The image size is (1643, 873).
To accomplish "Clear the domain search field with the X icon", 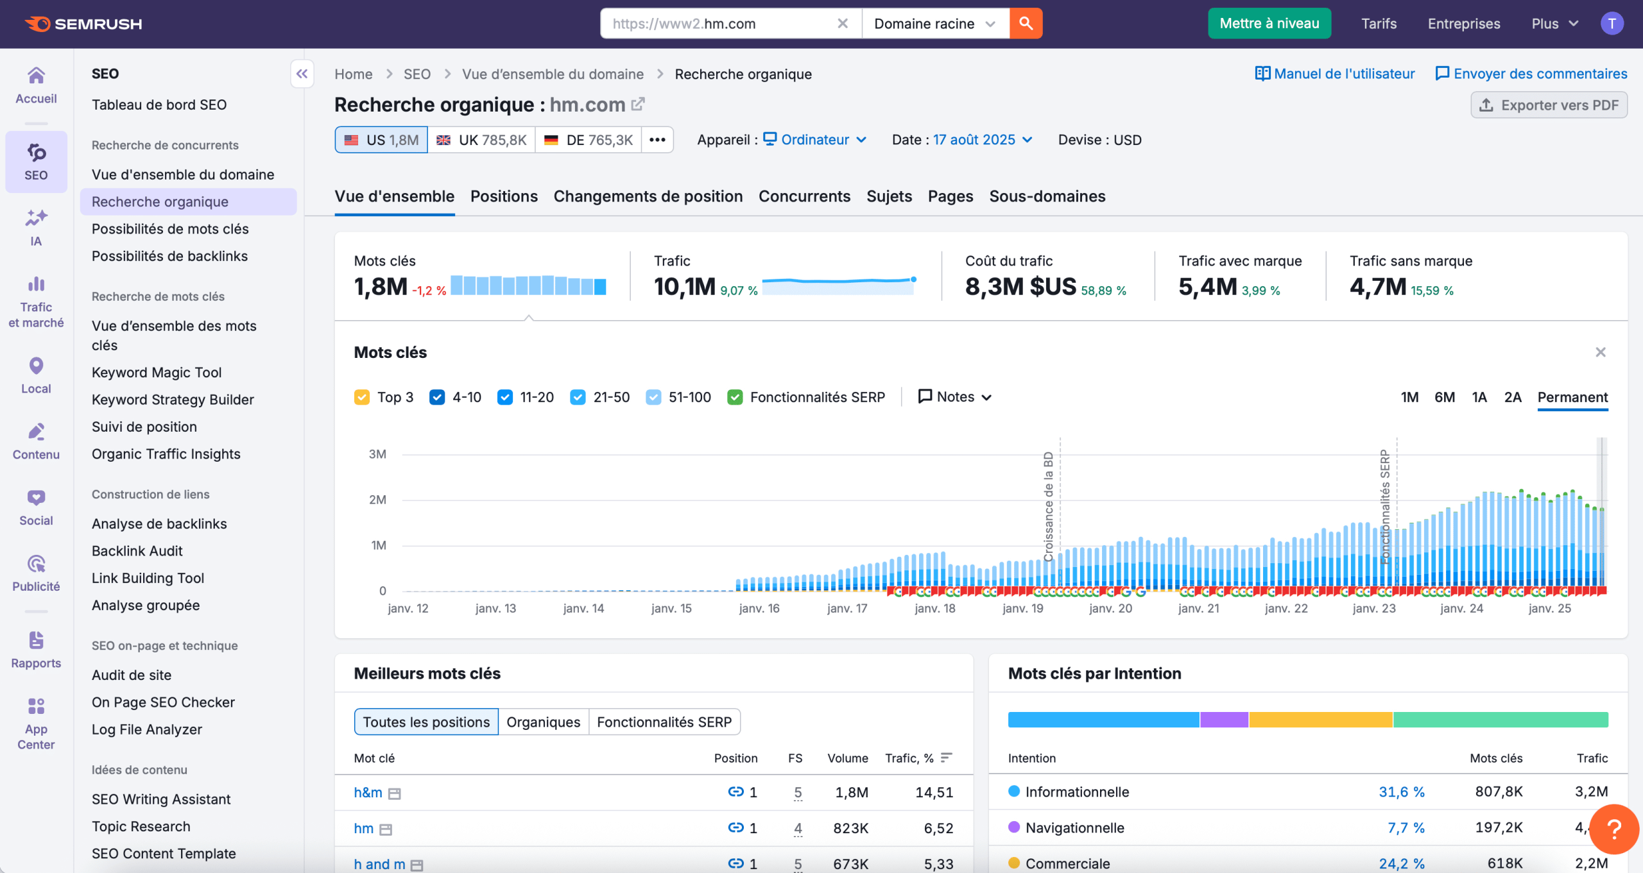I will (843, 24).
